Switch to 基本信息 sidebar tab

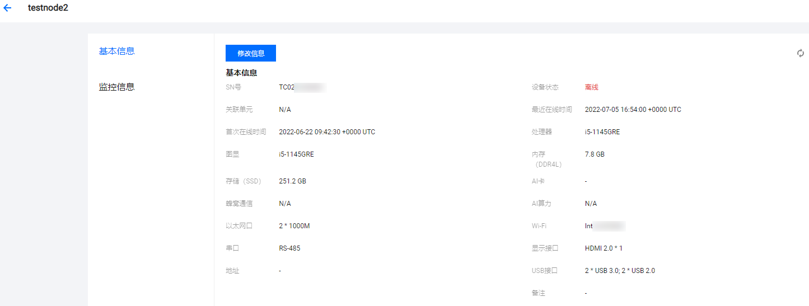(116, 51)
